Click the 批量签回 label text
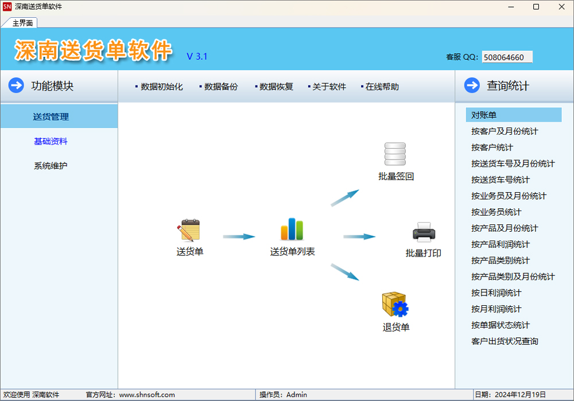Screen dimensions: 574x401 click(x=395, y=176)
